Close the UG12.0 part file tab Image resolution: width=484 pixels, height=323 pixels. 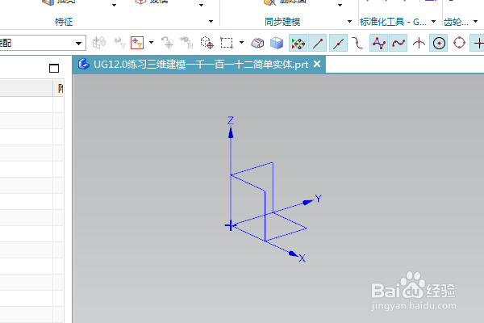coord(317,64)
